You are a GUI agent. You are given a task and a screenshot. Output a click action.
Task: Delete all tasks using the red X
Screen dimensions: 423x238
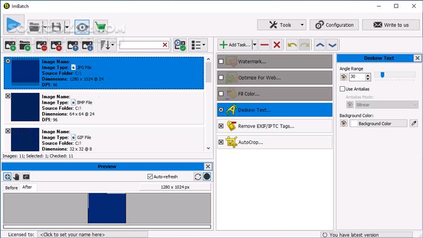coord(277,45)
